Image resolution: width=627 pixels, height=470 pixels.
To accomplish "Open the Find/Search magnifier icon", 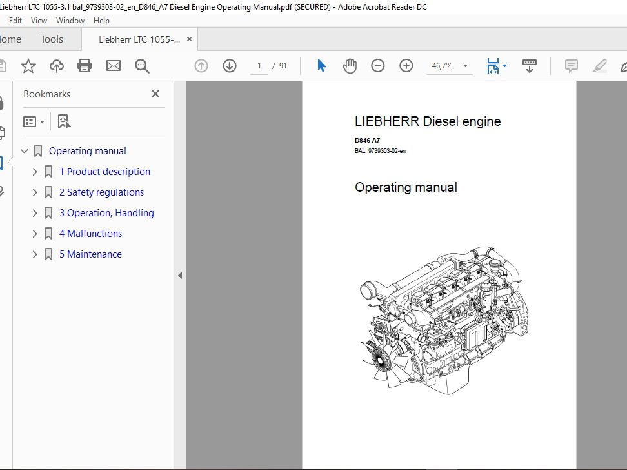I will coord(142,65).
